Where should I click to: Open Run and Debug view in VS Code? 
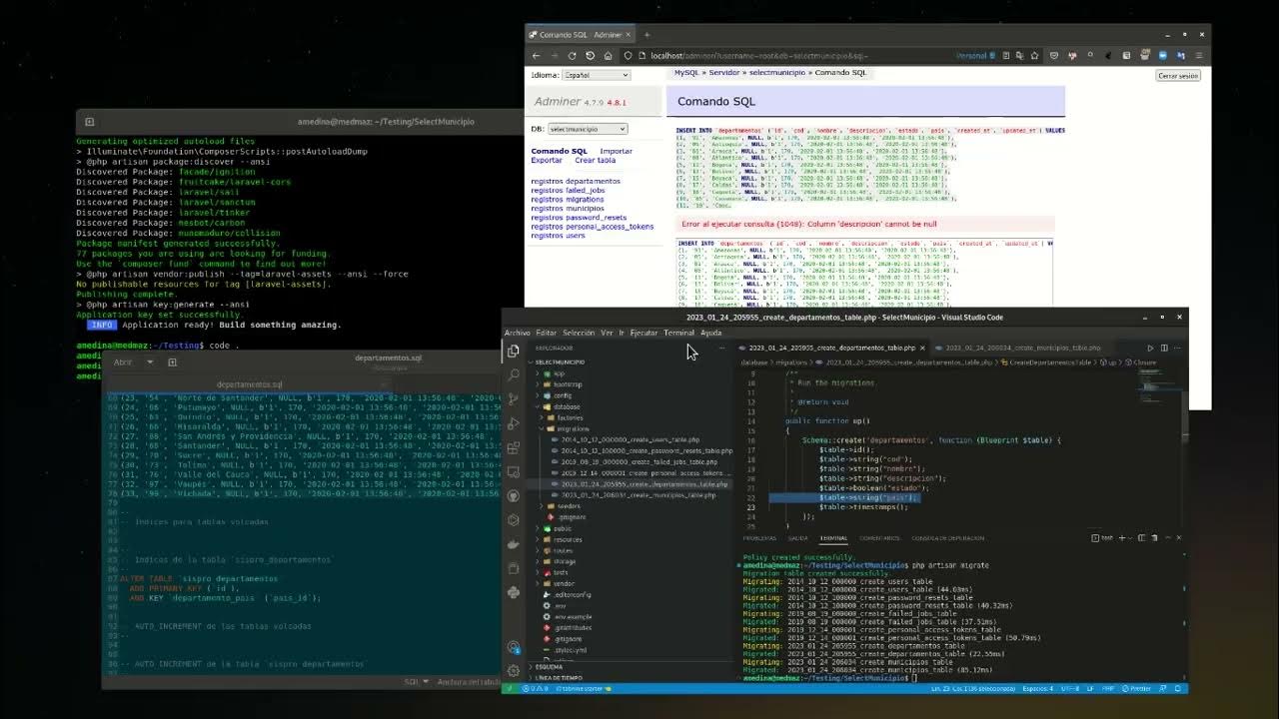click(513, 423)
